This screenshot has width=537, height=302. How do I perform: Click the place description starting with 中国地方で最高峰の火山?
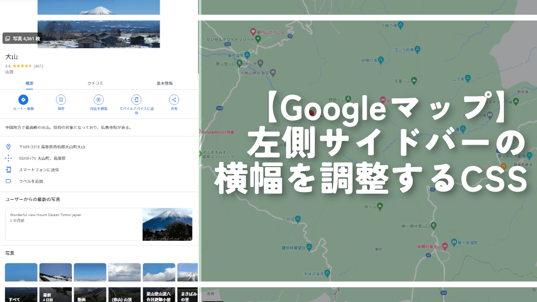click(x=69, y=127)
